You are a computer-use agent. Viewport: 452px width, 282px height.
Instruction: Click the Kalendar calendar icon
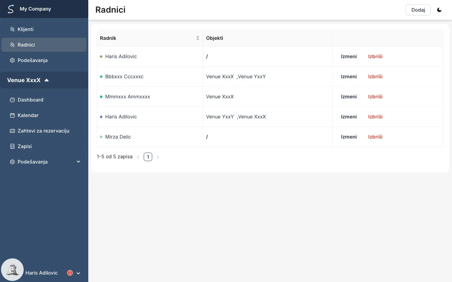click(x=12, y=115)
